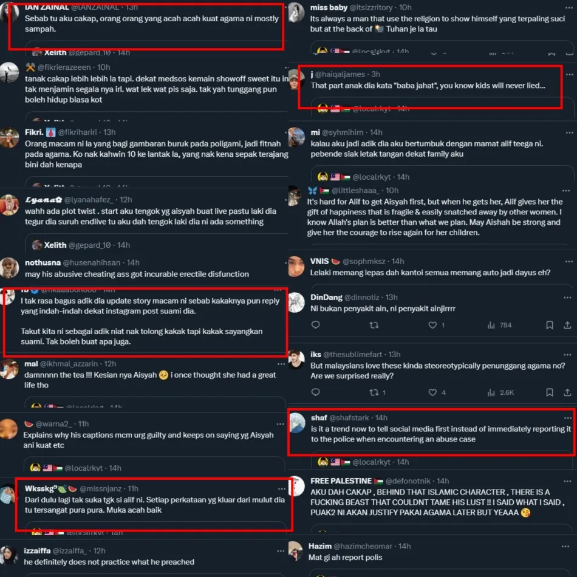Open mal @ikhmal_azzarin avatar picture
The image size is (577, 577).
point(9,369)
